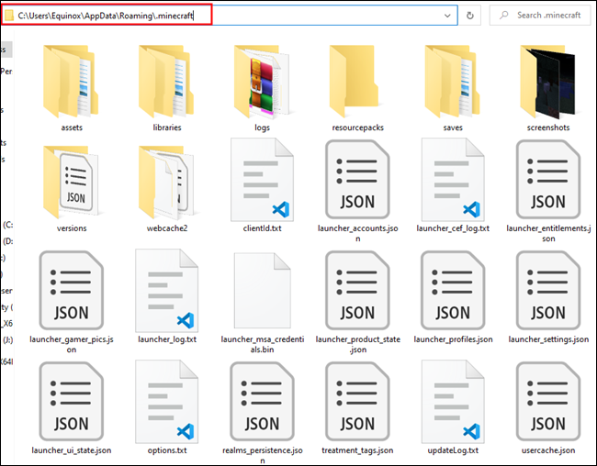
Task: Open the assets folder icon
Action: click(72, 82)
